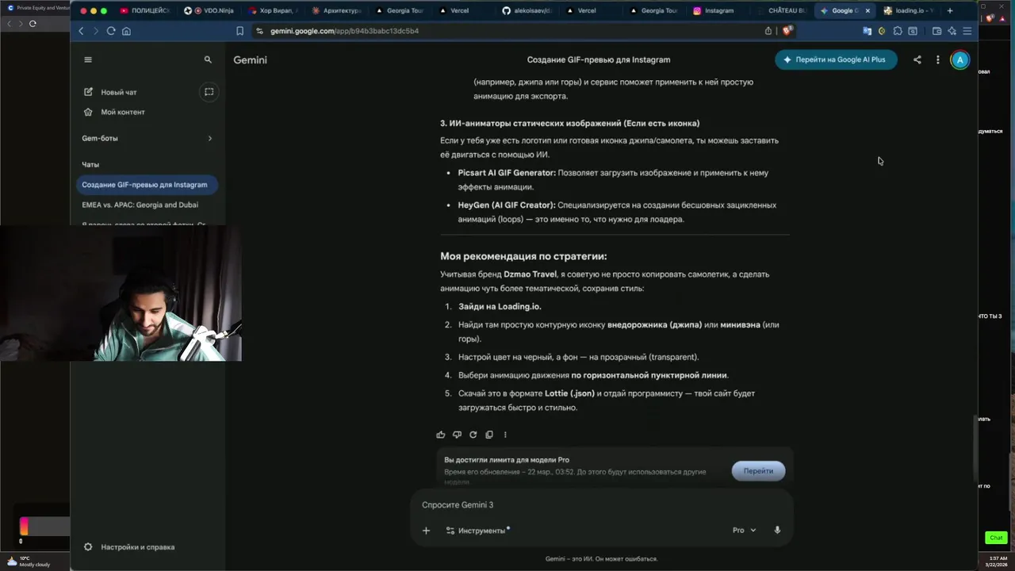Image resolution: width=1015 pixels, height=571 pixels.
Task: Click the text Зайди на Loading.io.
Action: [500, 306]
